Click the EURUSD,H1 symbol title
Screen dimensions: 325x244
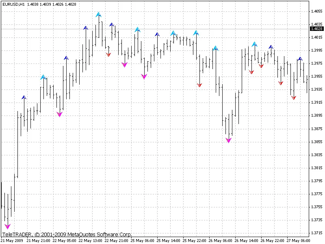tap(13, 4)
